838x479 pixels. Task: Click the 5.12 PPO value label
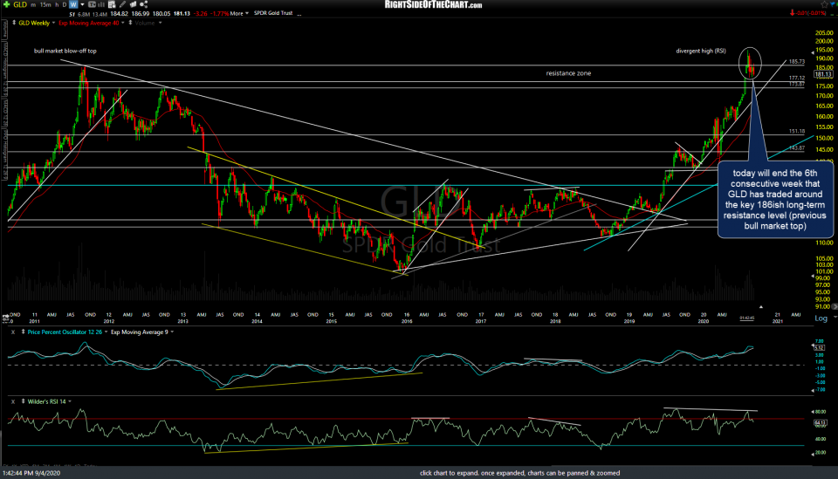click(x=819, y=347)
